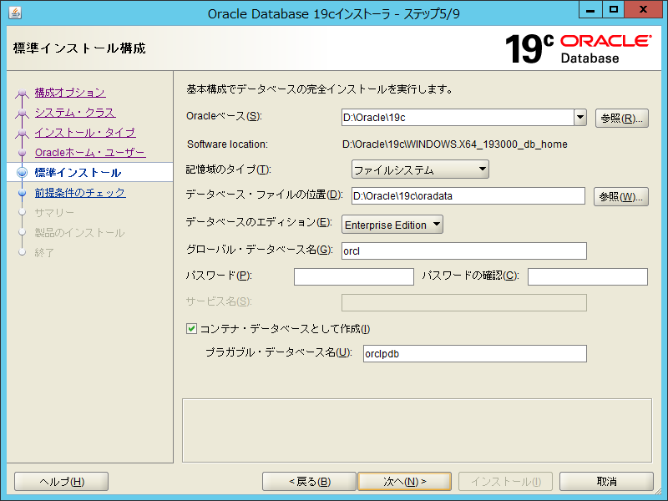The height and width of the screenshot is (501, 668).
Task: Cancel installation with 取消 button
Action: [x=606, y=482]
